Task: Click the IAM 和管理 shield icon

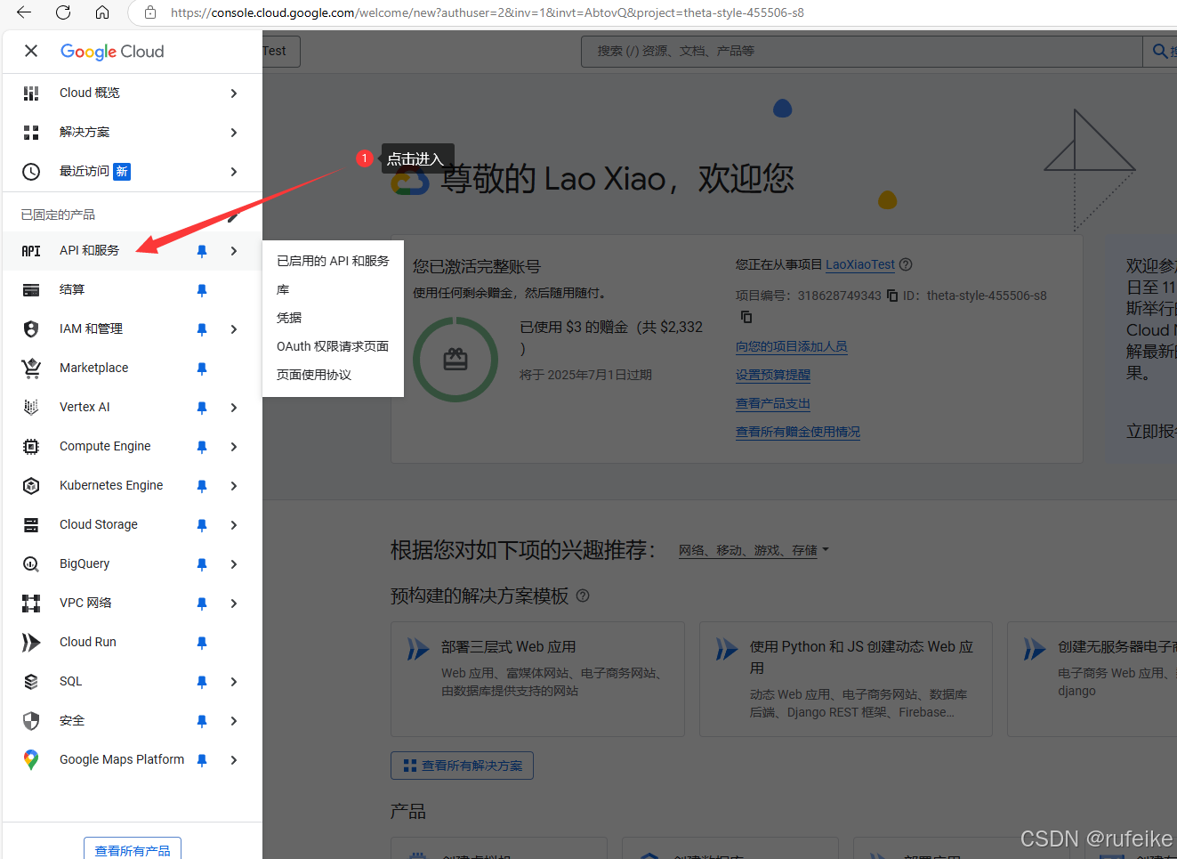Action: pyautogui.click(x=31, y=329)
